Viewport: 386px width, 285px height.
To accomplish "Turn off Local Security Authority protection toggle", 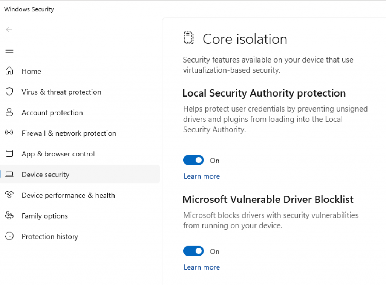I will point(193,160).
